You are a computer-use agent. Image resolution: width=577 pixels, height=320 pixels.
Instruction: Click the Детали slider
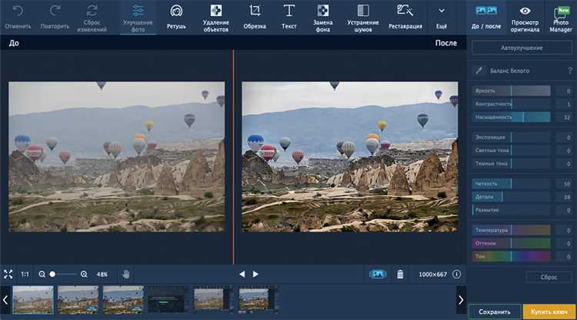511,197
